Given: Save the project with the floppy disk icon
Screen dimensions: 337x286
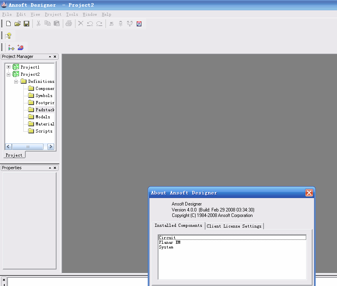Looking at the screenshot, I should click(26, 24).
